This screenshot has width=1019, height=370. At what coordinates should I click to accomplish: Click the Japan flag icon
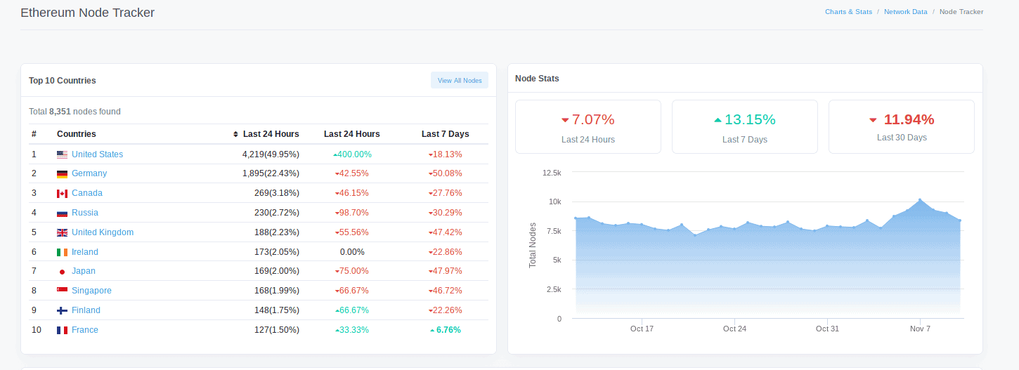pyautogui.click(x=62, y=271)
